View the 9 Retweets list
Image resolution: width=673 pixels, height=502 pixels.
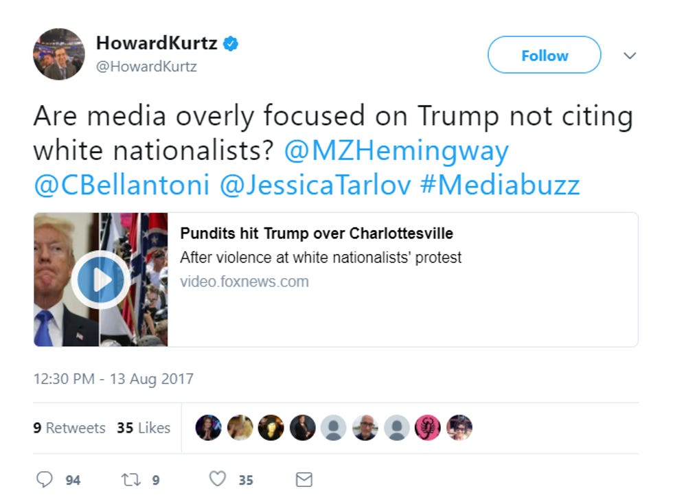tap(69, 428)
